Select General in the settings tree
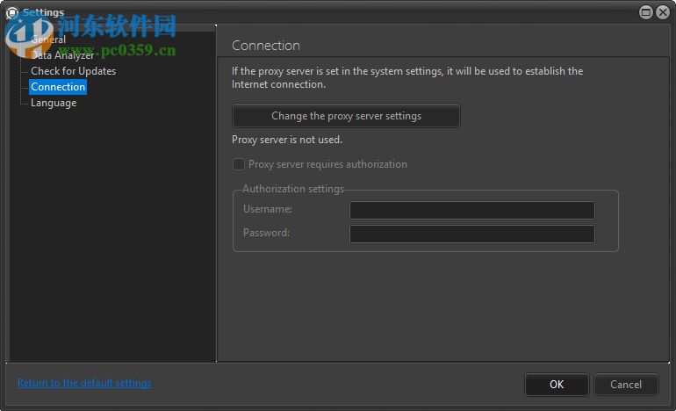 pyautogui.click(x=48, y=40)
